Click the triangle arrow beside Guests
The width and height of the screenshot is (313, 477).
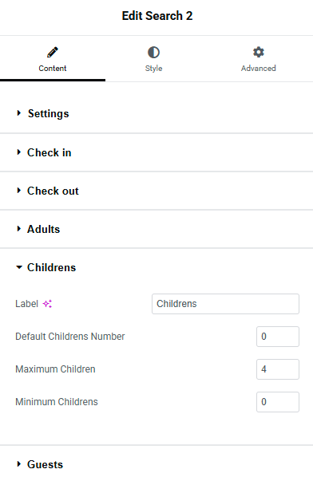tap(19, 464)
